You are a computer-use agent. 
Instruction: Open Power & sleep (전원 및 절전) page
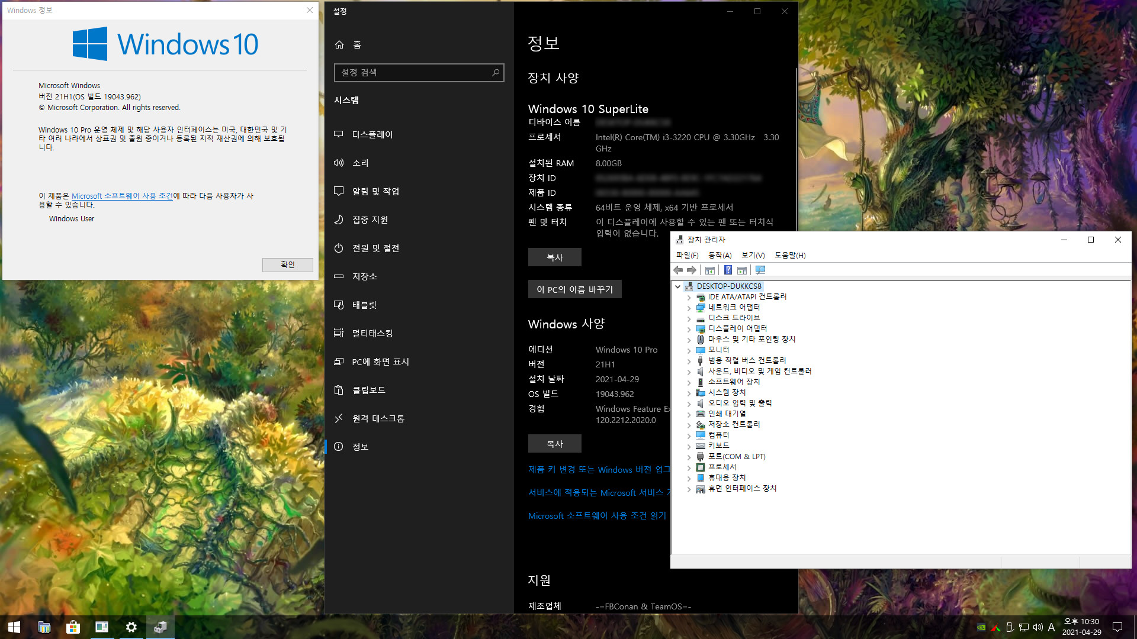click(419, 248)
